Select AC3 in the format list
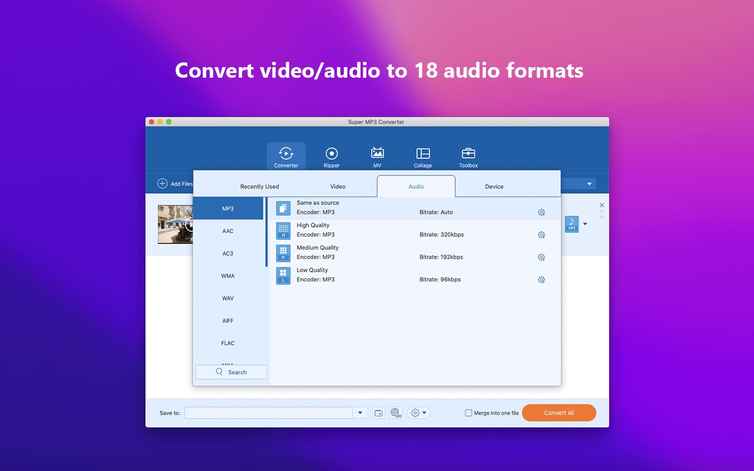Image resolution: width=754 pixels, height=471 pixels. coord(228,253)
